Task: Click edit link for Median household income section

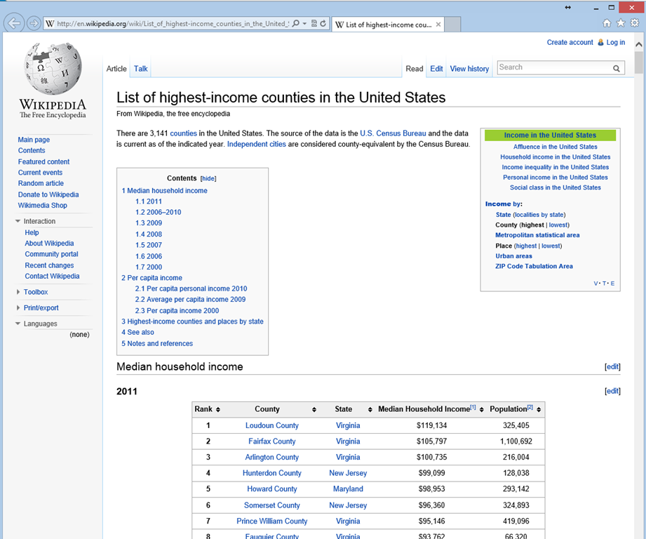Action: (x=612, y=367)
